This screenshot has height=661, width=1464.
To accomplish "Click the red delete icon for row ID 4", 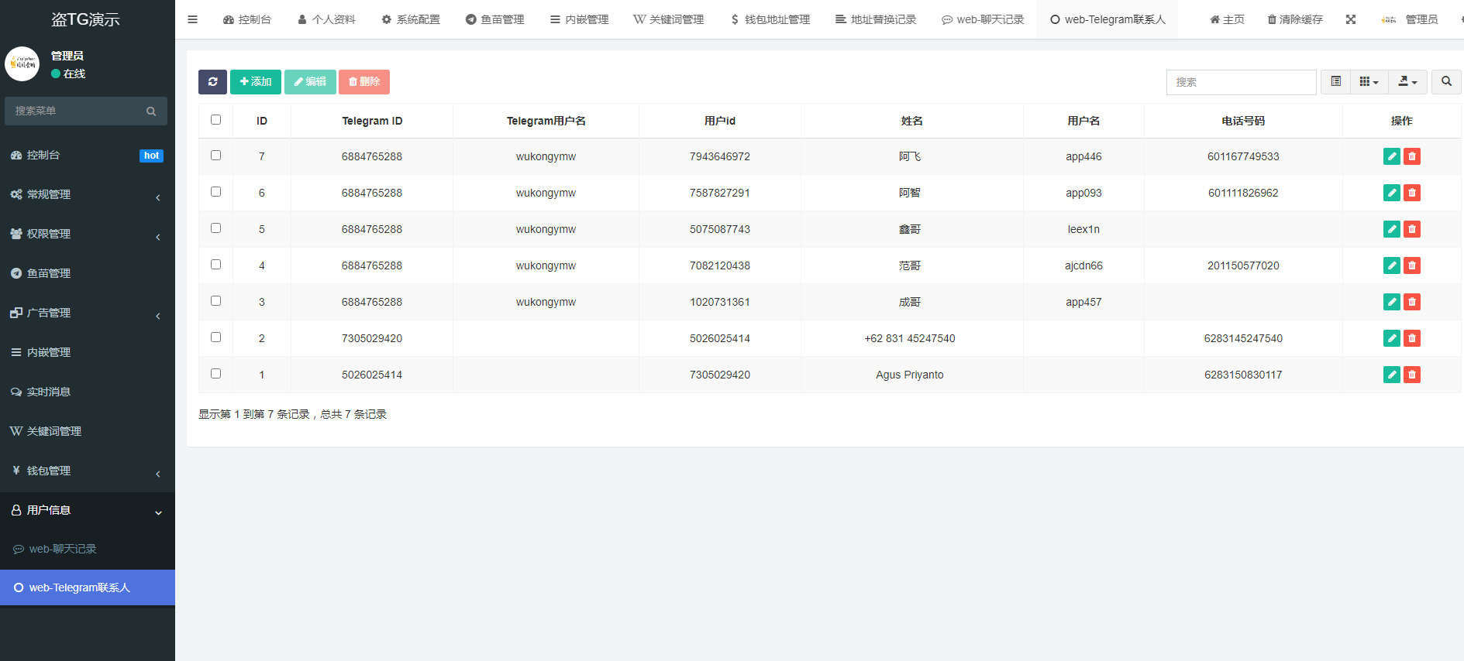I will (x=1412, y=265).
